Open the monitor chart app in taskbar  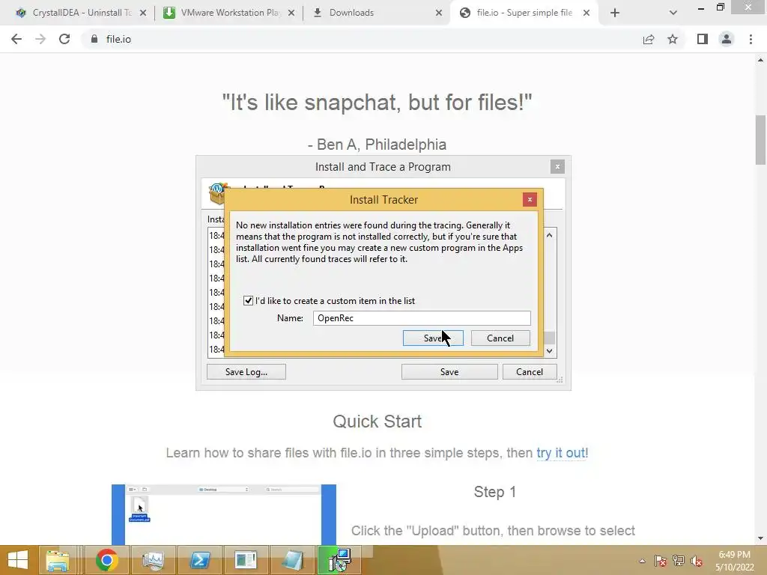pyautogui.click(x=153, y=560)
